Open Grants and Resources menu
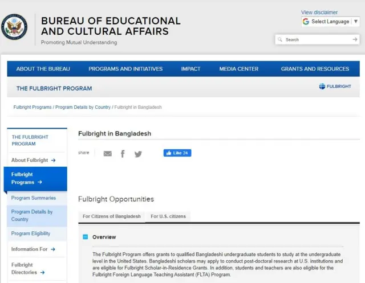Image resolution: width=365 pixels, height=283 pixels. pos(315,69)
